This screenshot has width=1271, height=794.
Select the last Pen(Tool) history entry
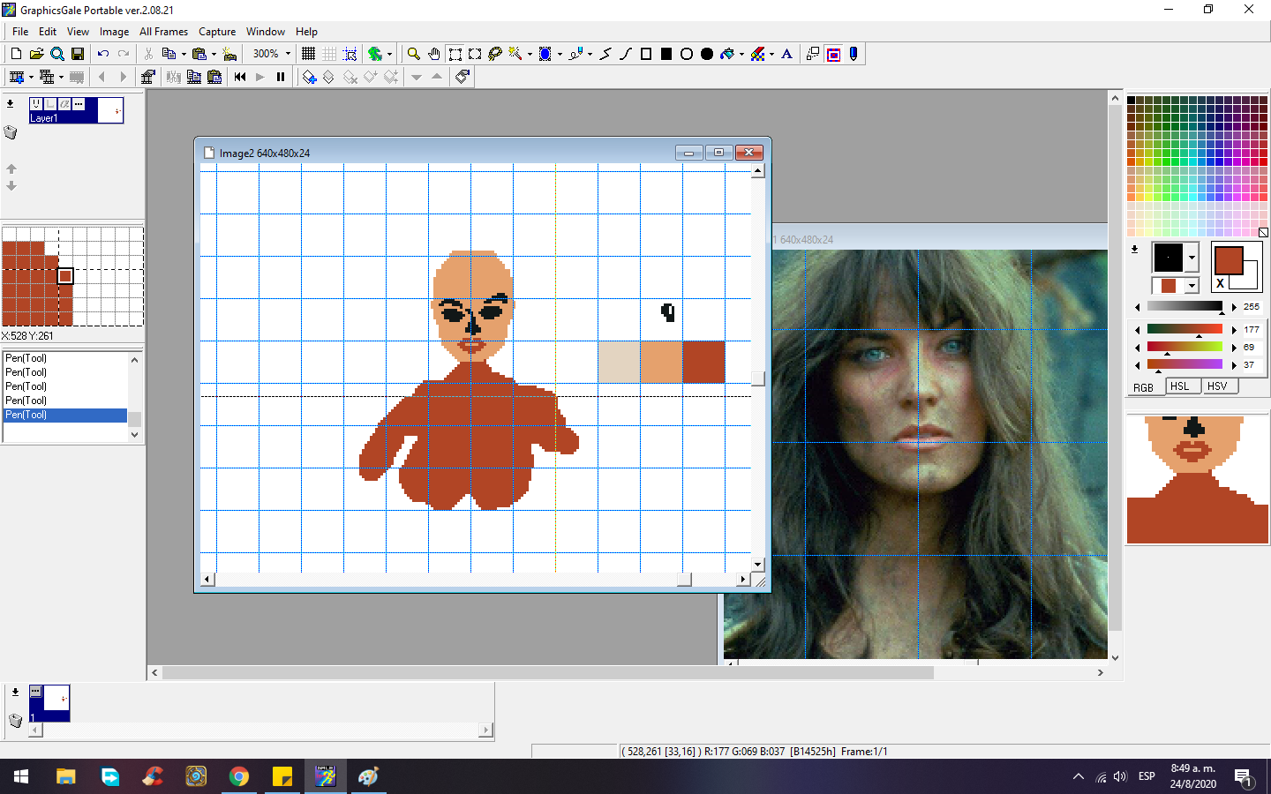[x=65, y=415]
